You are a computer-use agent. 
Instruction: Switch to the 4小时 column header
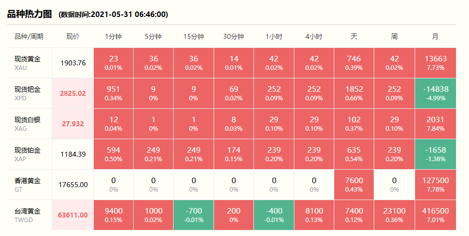coord(314,36)
